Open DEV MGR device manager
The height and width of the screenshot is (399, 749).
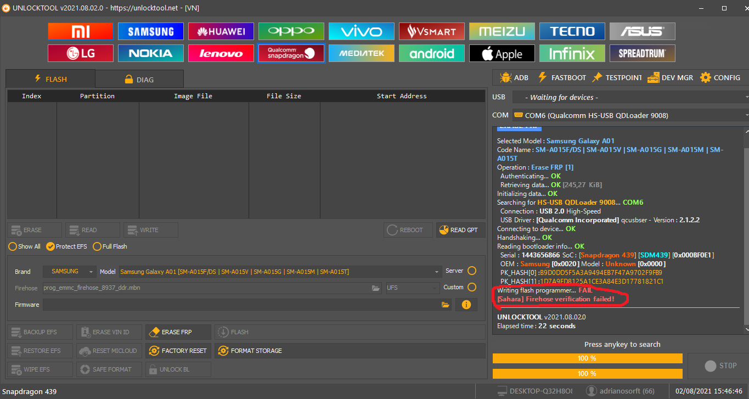pyautogui.click(x=670, y=77)
